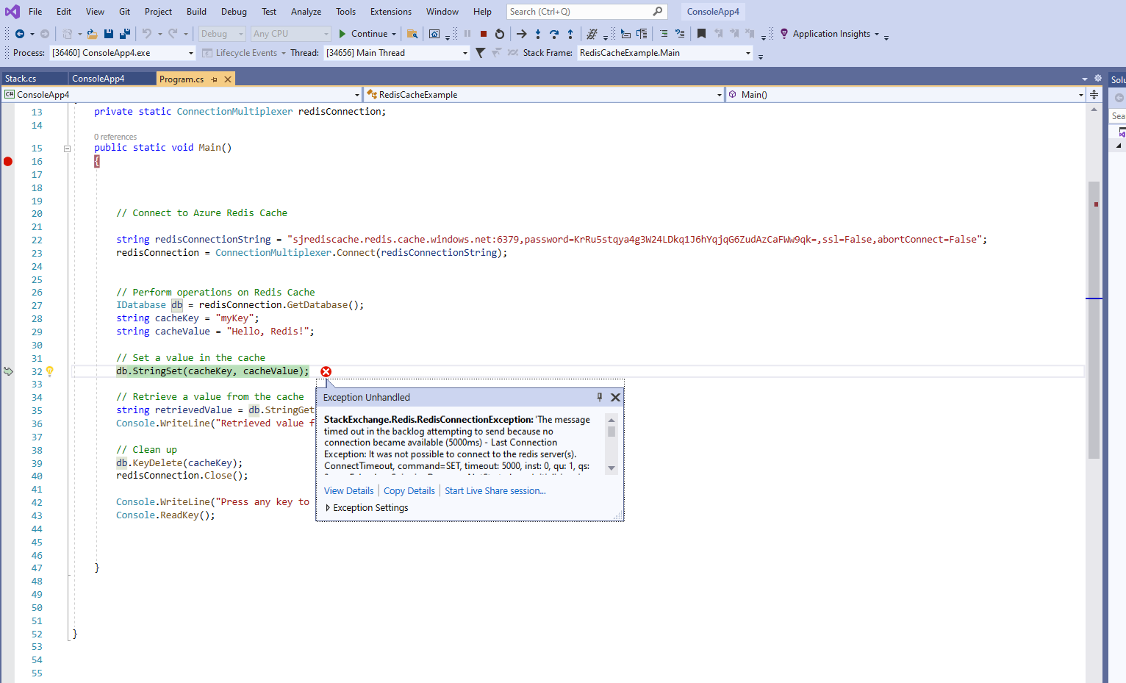Open the Main() member dropdown
This screenshot has width=1126, height=683.
pos(906,94)
